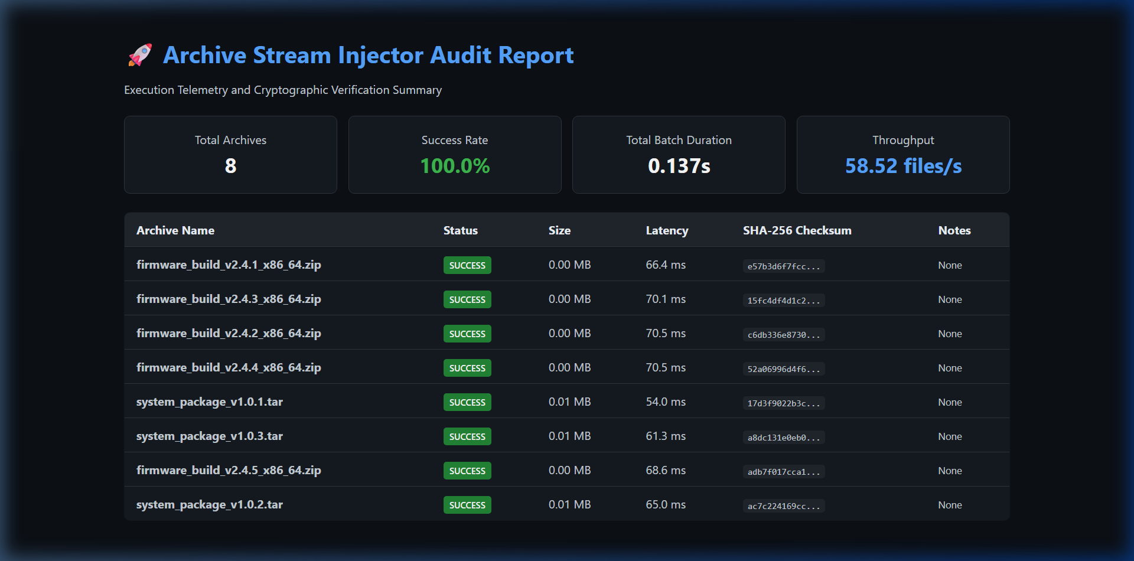Viewport: 1134px width, 561px height.
Task: Click the Notes column header
Action: click(x=954, y=230)
